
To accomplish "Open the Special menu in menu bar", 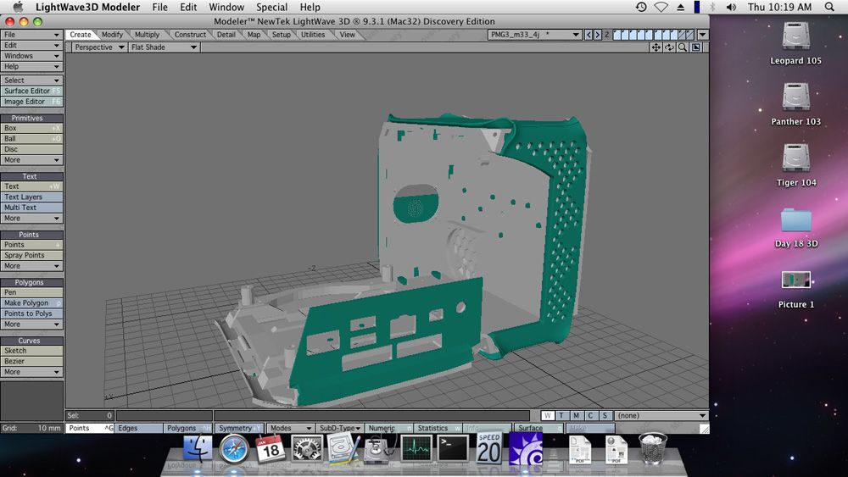I will [x=271, y=7].
